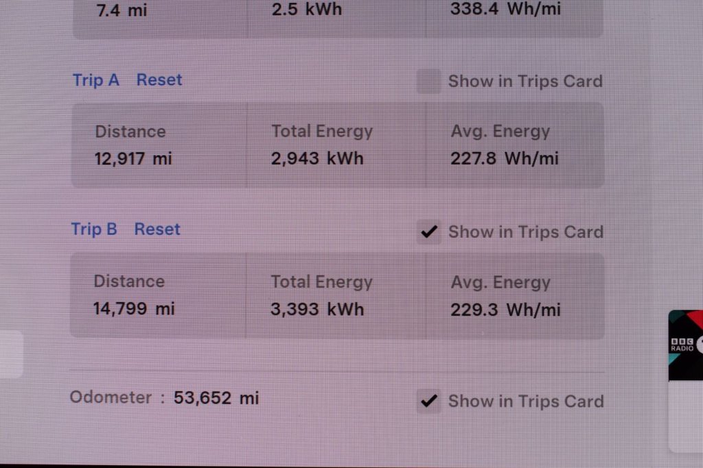Enable Show in Trips Card for Trip A
Screen dimensions: 703x468
coord(428,81)
